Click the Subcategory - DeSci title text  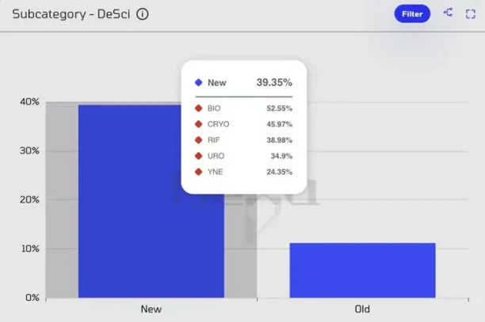pyautogui.click(x=71, y=13)
